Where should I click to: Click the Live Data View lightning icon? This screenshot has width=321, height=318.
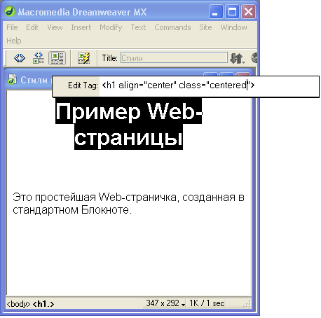pos(83,58)
